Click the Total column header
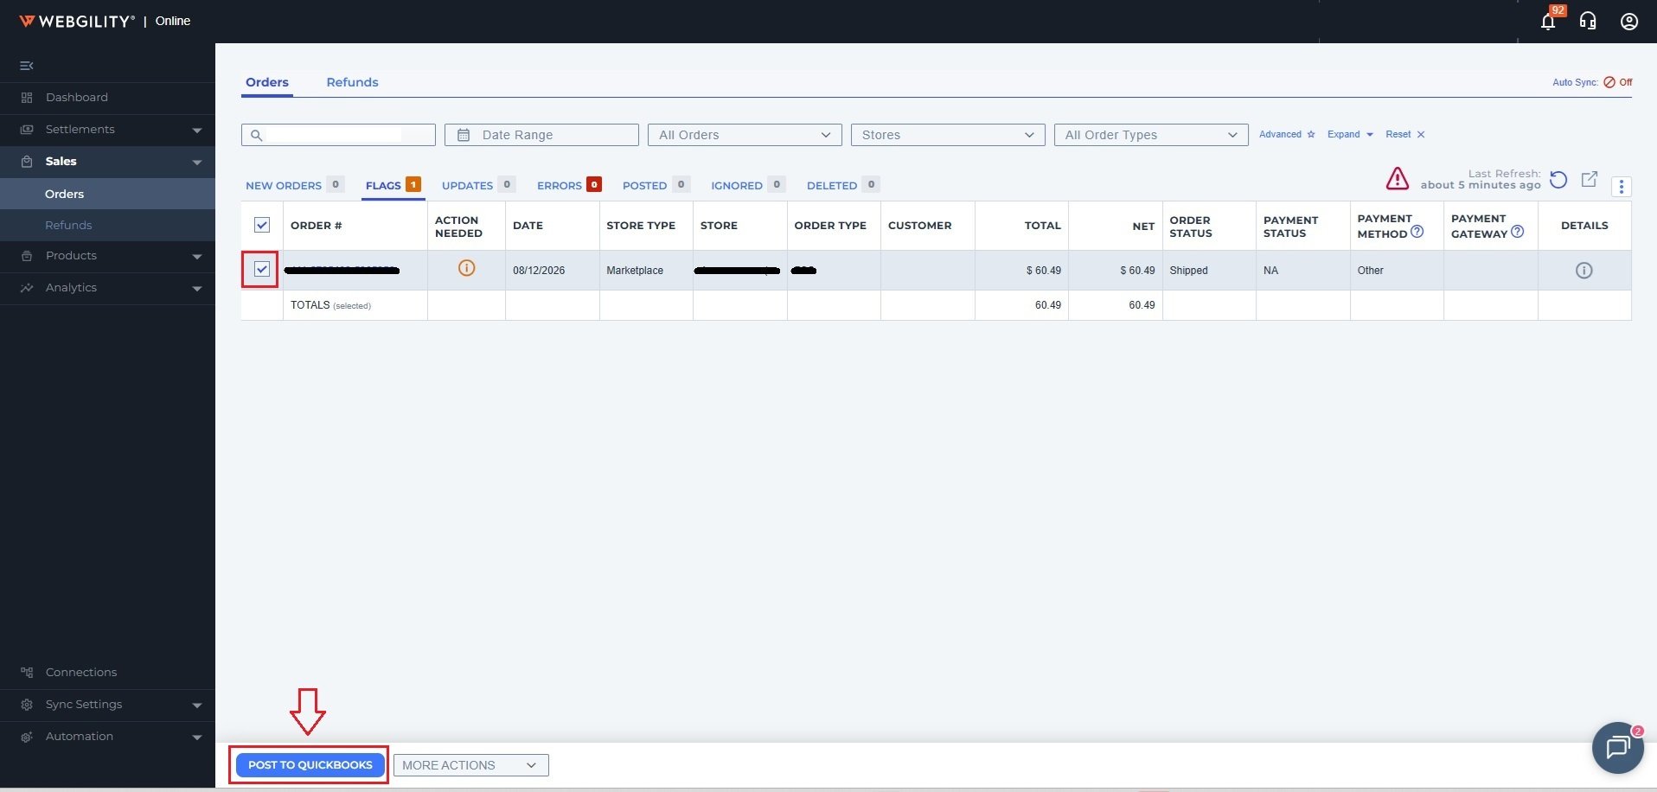1657x792 pixels. tap(1043, 226)
